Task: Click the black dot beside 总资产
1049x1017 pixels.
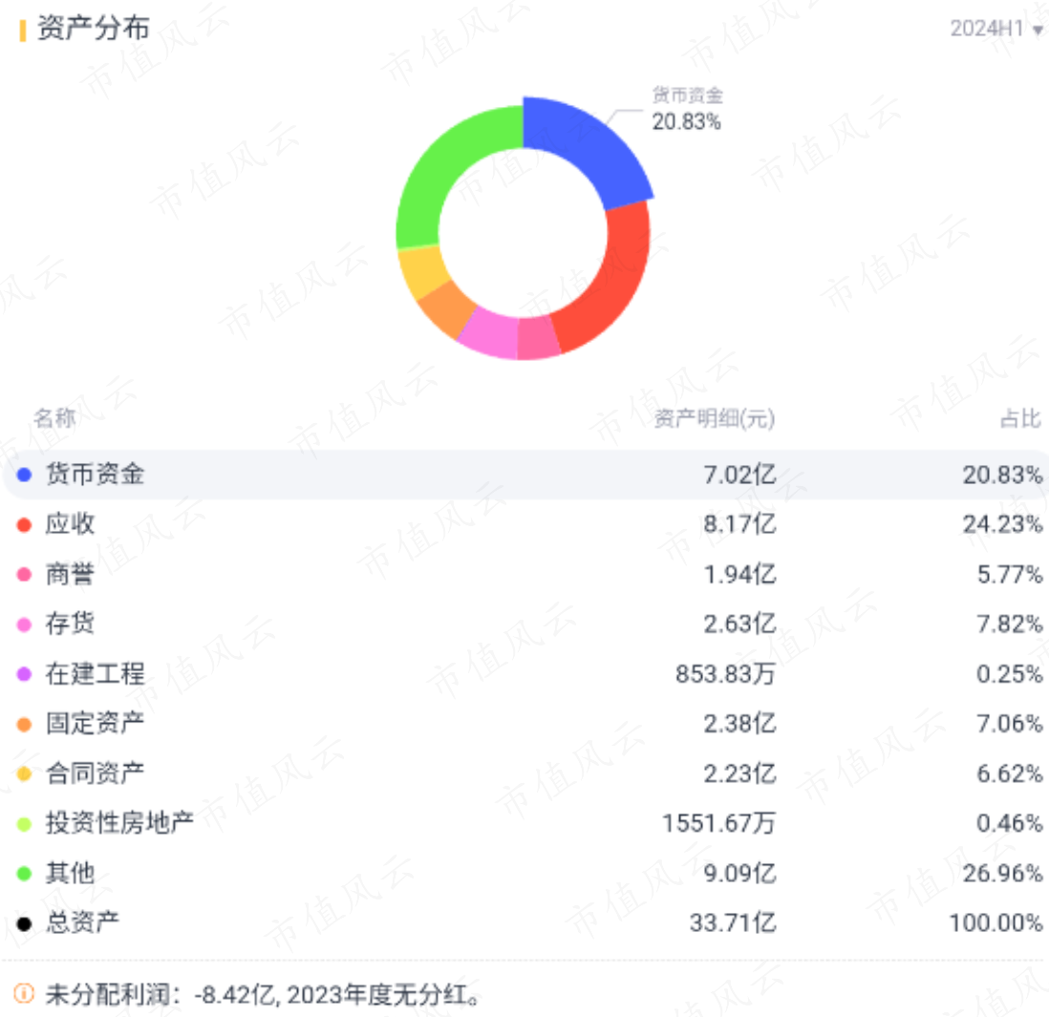Action: point(24,923)
